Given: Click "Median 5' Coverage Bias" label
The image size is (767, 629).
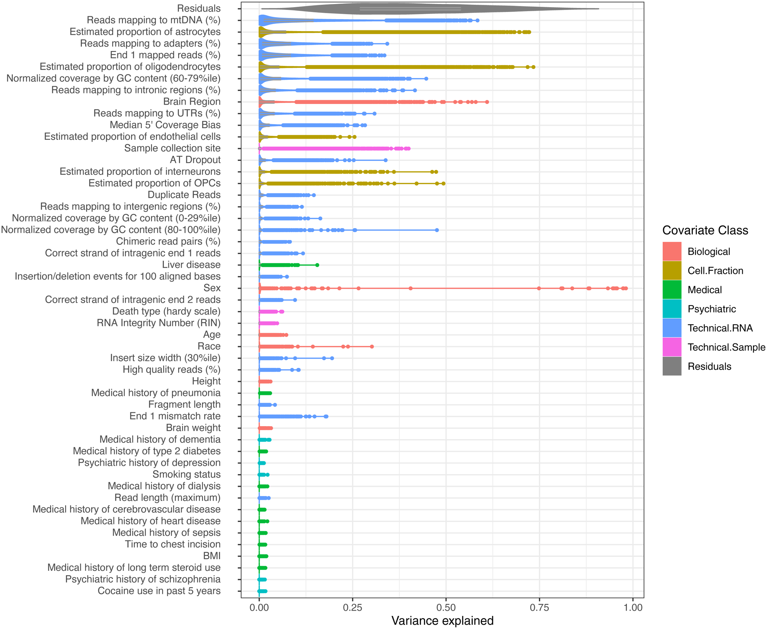Looking at the screenshot, I should [x=165, y=125].
